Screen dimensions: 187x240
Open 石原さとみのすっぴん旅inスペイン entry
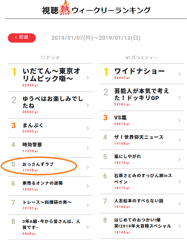pos(142,181)
